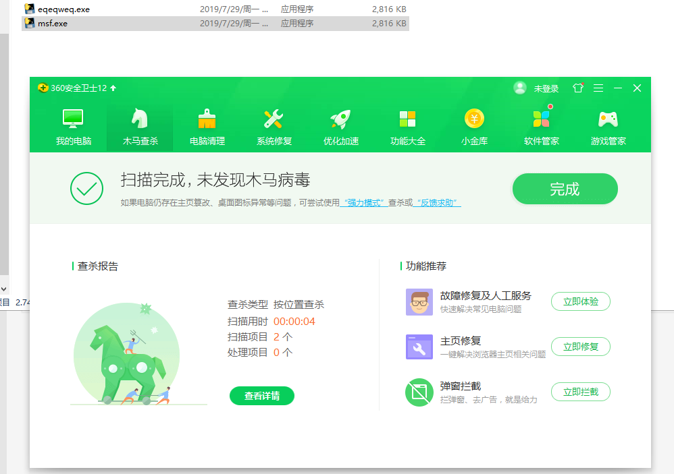Click the file explorer scroll-down arrow
The height and width of the screenshot is (474, 674).
(4, 289)
